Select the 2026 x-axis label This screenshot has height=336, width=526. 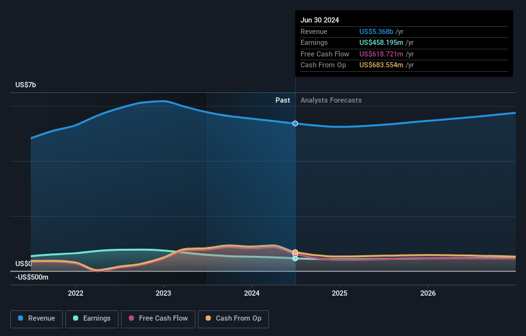[x=428, y=293]
